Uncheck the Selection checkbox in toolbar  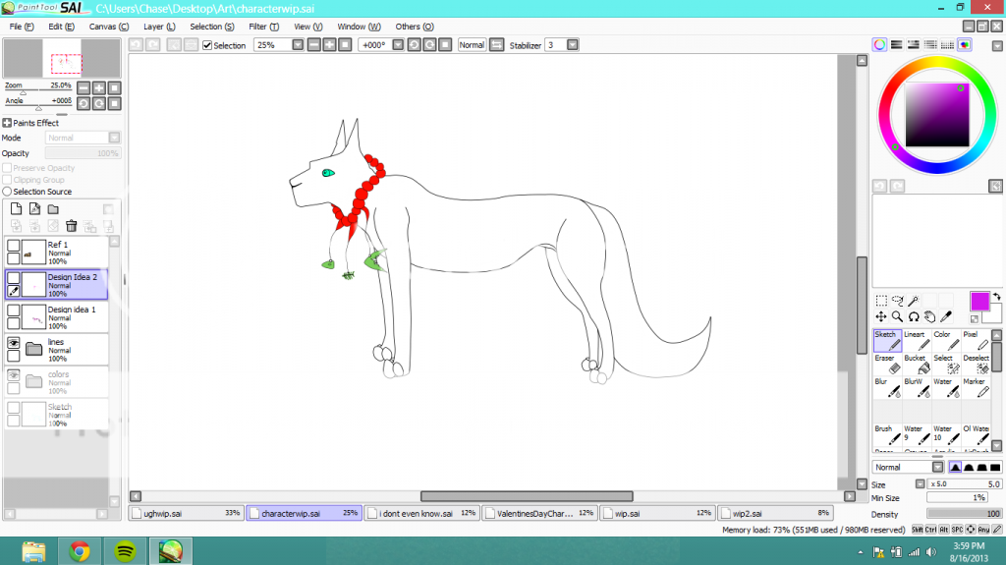207,45
